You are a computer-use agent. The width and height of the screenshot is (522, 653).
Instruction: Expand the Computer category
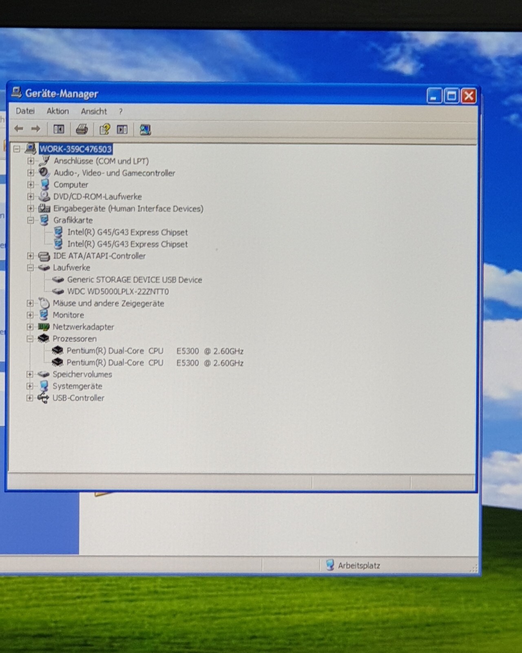click(x=31, y=184)
